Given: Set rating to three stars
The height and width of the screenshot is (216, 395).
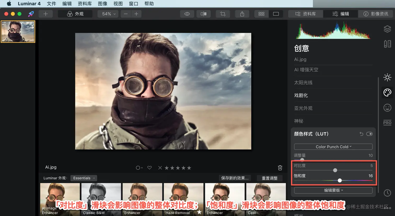Looking at the screenshot, I should pyautogui.click(x=178, y=168).
